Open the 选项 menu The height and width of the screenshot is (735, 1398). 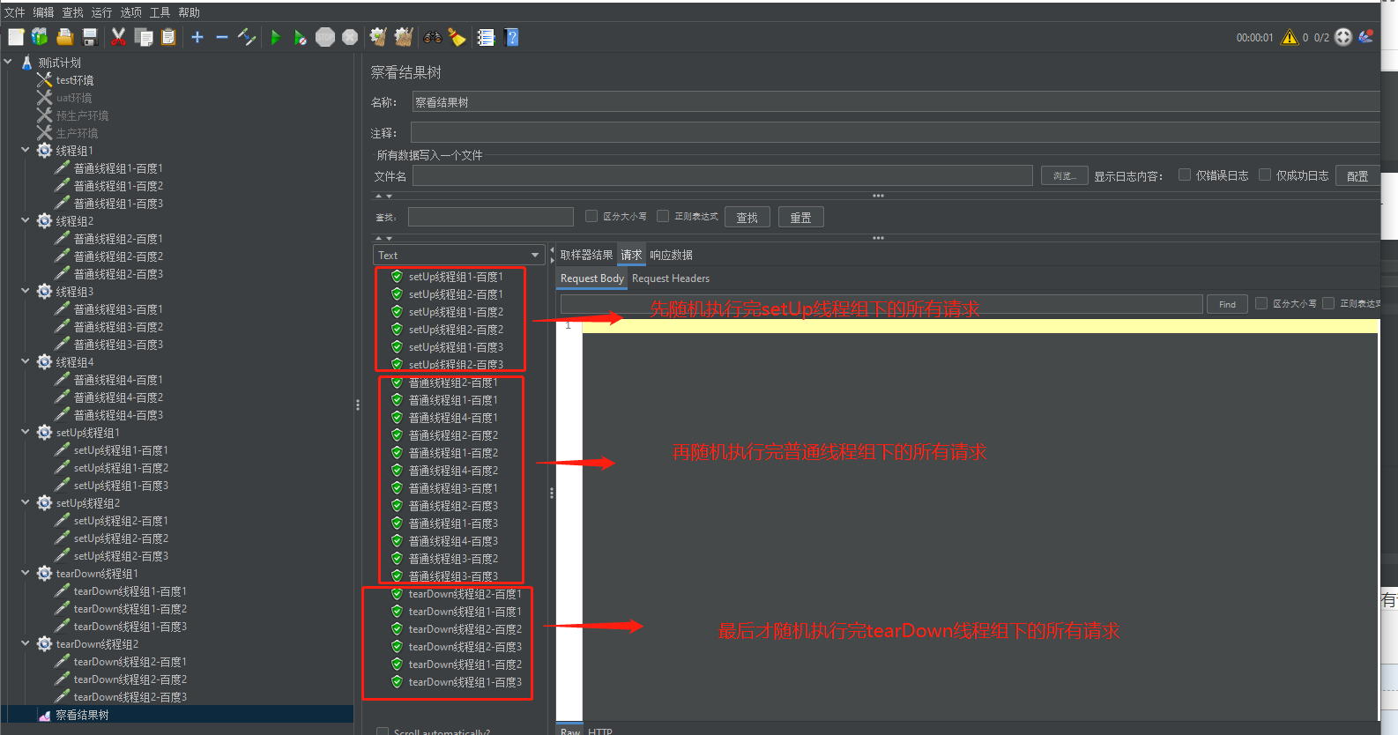[131, 12]
